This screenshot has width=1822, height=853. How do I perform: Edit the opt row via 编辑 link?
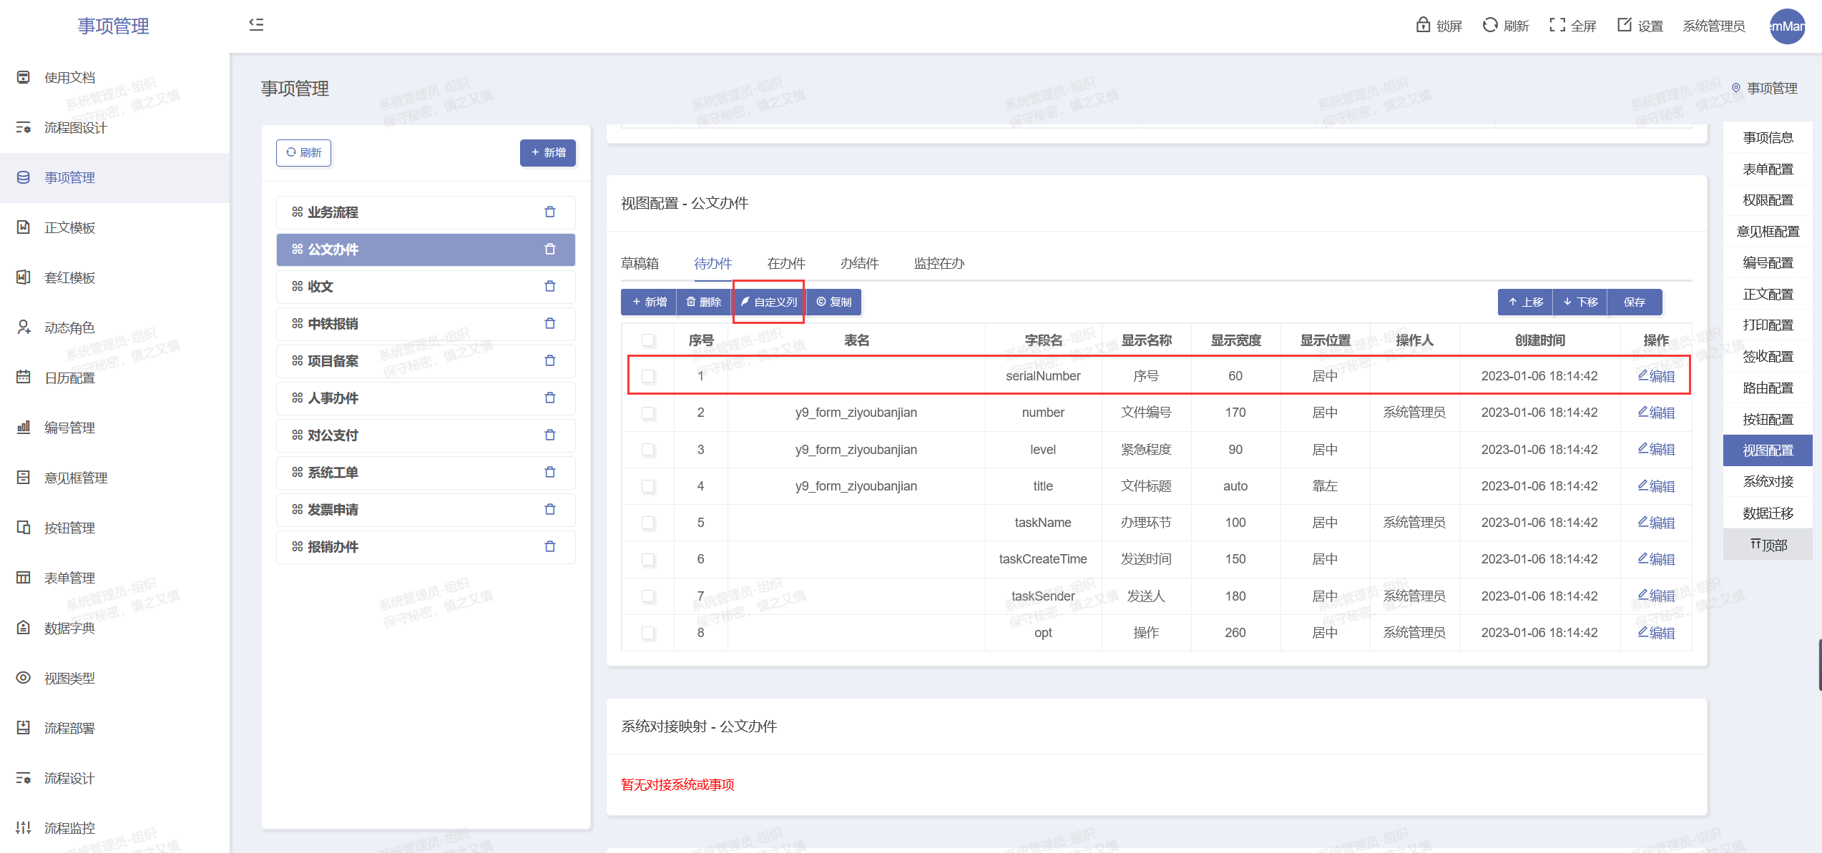point(1656,633)
